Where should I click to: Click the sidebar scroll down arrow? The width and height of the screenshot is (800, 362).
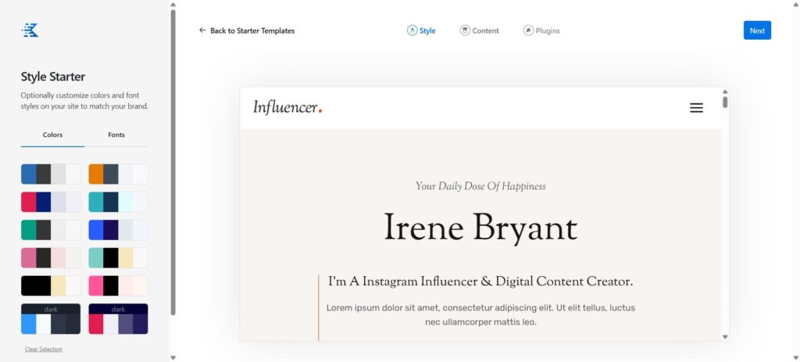coord(173,358)
